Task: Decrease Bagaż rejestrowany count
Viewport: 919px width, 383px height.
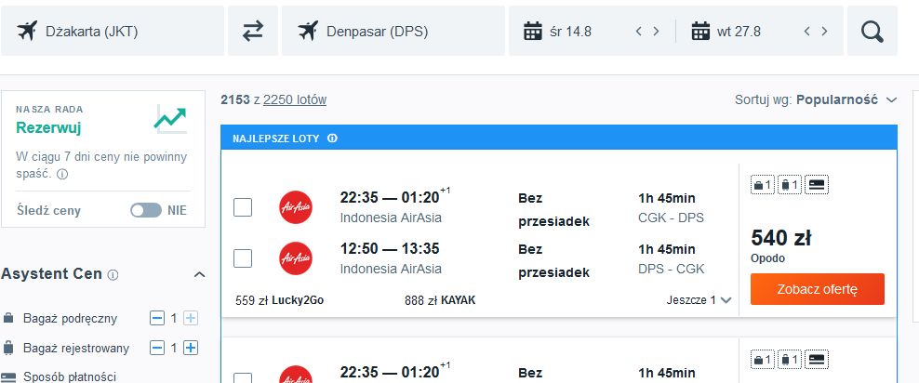Action: (x=157, y=348)
